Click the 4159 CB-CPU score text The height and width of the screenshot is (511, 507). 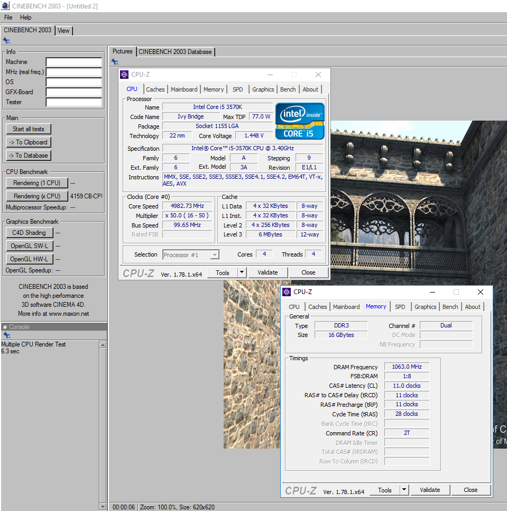coord(86,196)
